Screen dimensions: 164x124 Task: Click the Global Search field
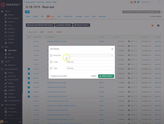tap(150, 2)
